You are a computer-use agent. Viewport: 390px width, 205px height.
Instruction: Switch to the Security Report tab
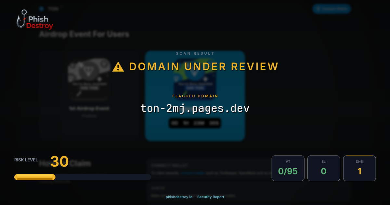click(211, 197)
